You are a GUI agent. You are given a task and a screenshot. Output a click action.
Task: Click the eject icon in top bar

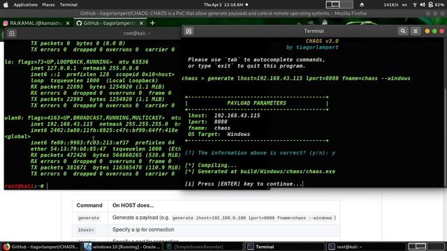362,5
